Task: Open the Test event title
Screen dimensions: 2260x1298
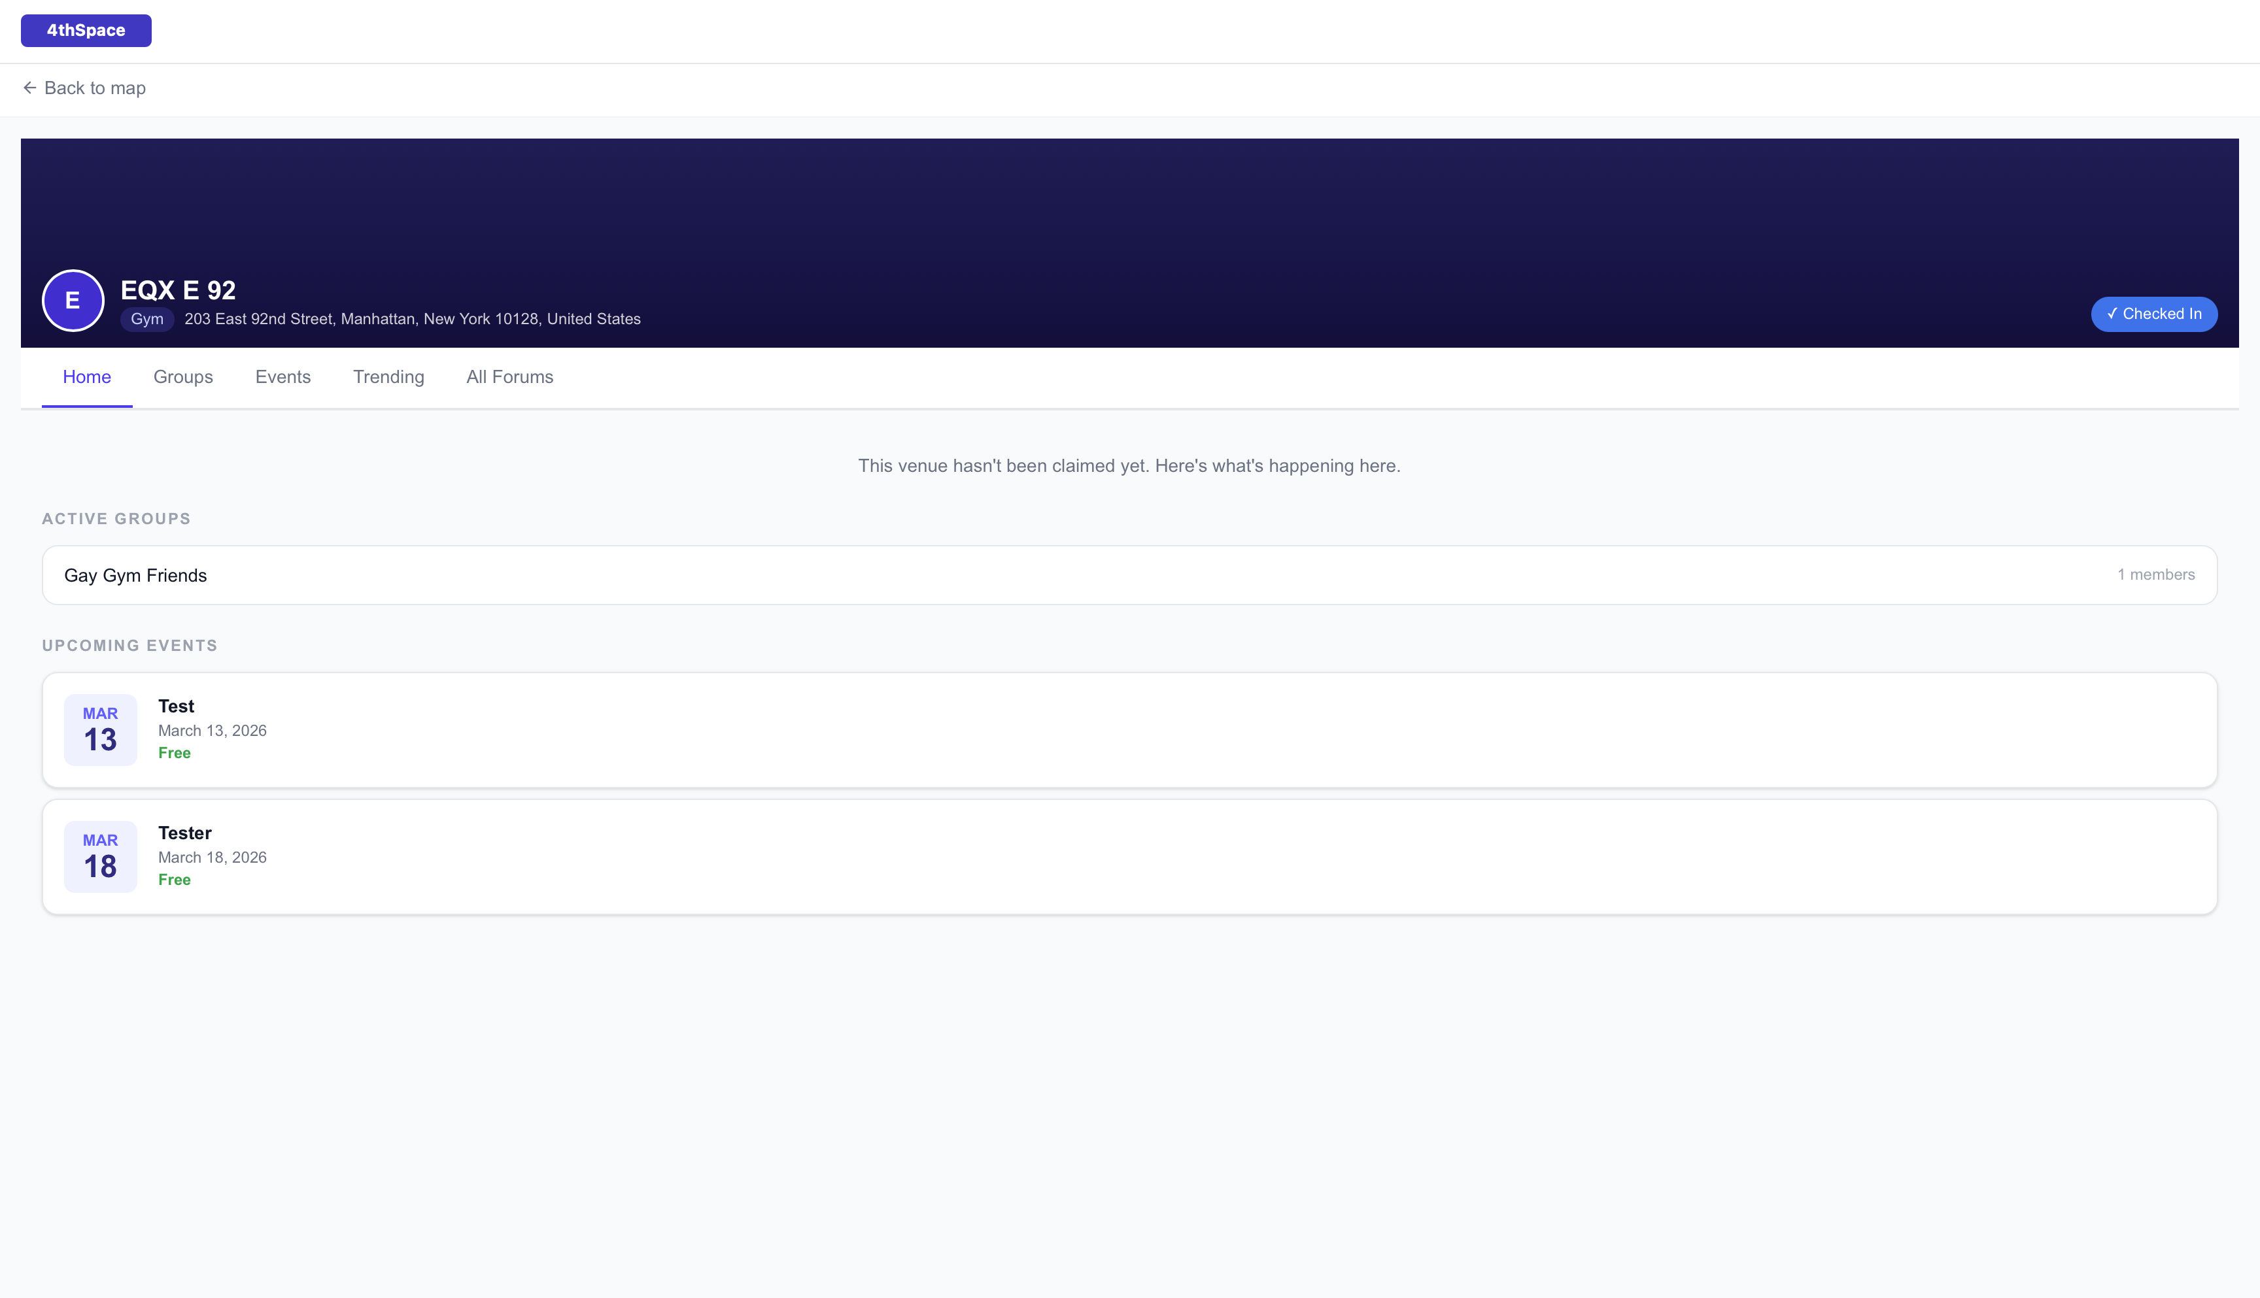Action: coord(176,706)
